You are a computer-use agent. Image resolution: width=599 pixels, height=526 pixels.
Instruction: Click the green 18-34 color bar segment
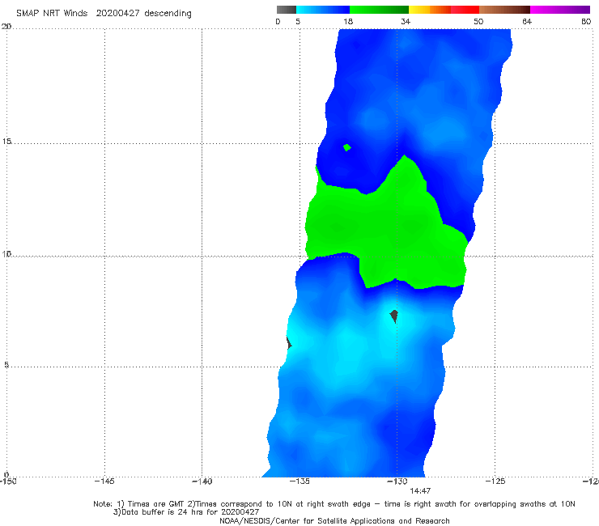coord(379,10)
